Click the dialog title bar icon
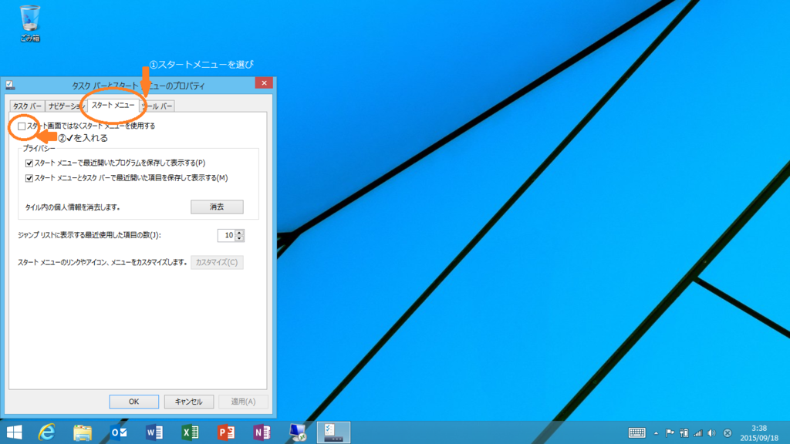Screen dimensions: 790x444 pyautogui.click(x=10, y=85)
